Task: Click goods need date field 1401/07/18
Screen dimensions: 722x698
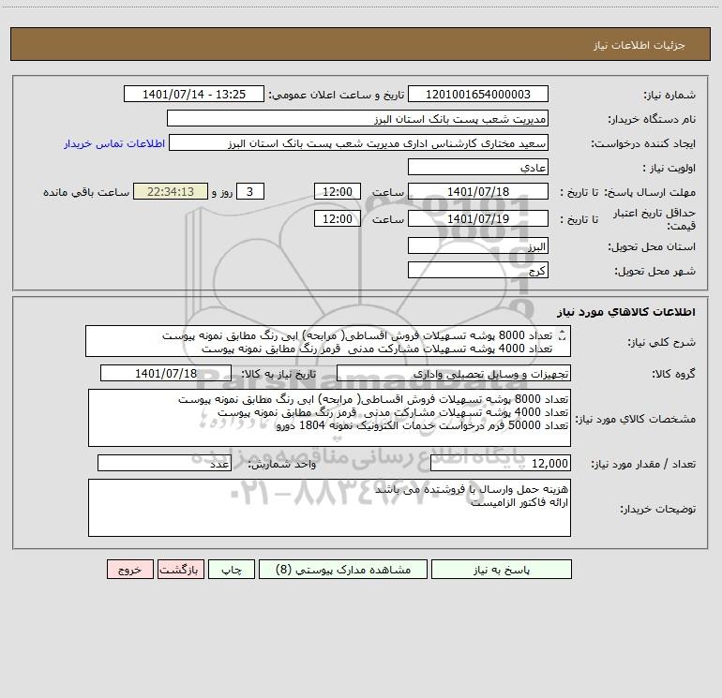Action: 166,373
